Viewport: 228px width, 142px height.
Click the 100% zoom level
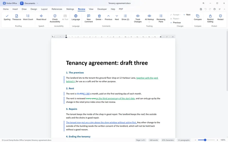click(223, 140)
